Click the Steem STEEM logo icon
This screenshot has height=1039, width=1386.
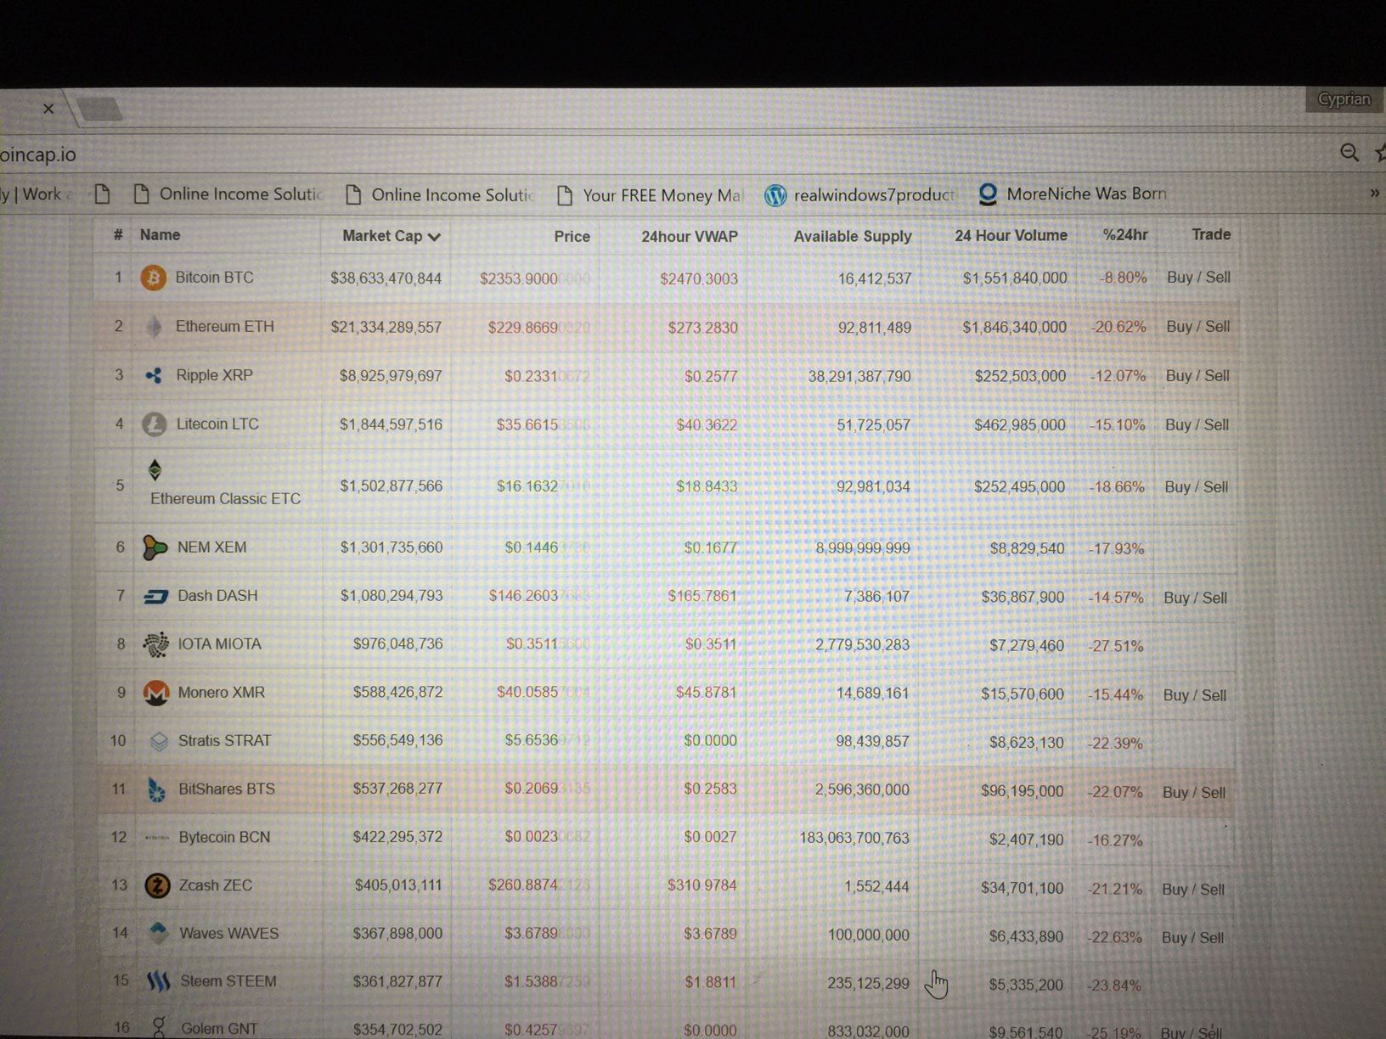tap(159, 982)
